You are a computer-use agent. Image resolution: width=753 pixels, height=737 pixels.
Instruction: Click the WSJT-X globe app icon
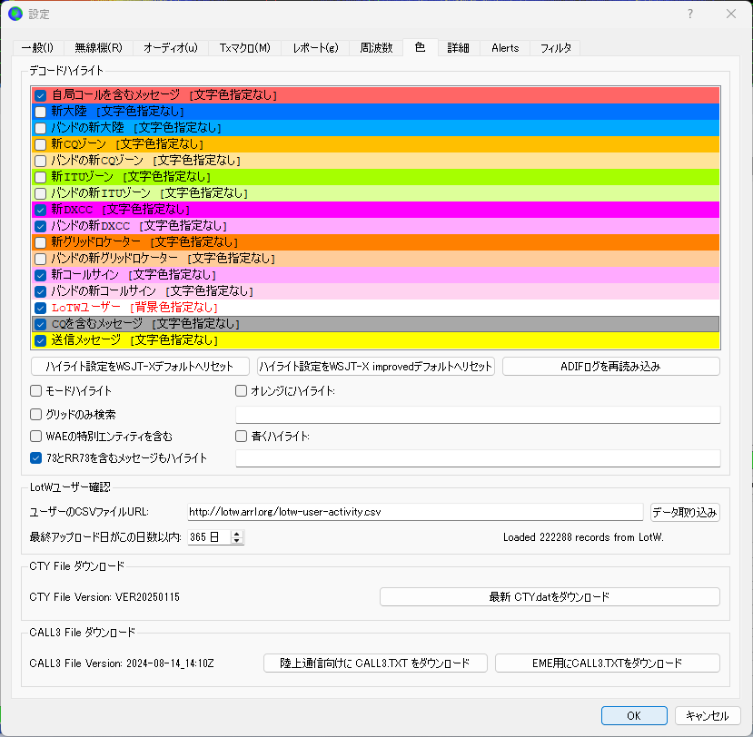[15, 14]
